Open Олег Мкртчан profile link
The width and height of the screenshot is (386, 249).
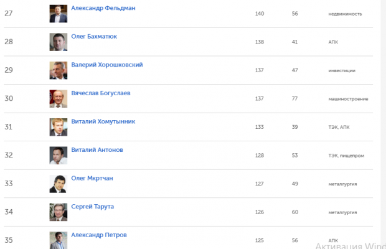click(x=93, y=179)
